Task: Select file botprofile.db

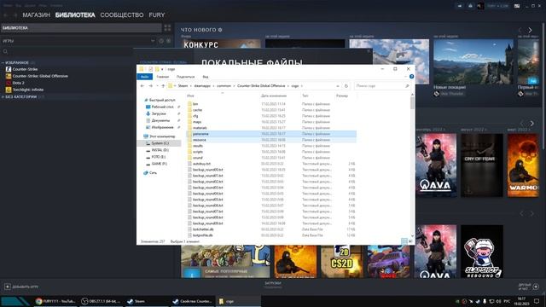Action: [x=271, y=235]
